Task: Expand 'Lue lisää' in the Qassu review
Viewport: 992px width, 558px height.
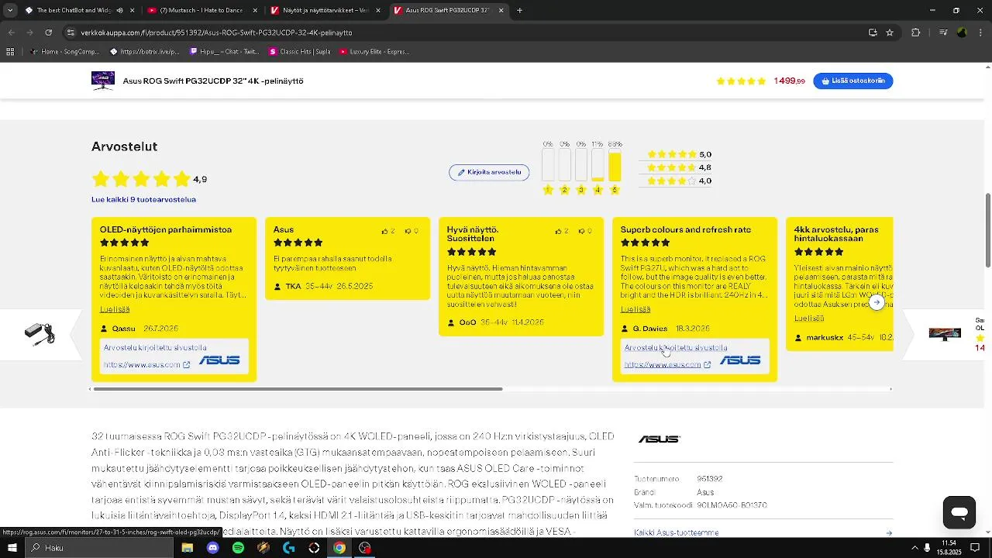Action: click(x=115, y=309)
